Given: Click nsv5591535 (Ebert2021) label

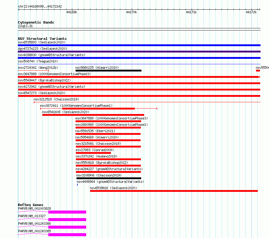Looking at the screenshot, I should (95, 131).
